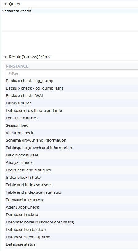Select row Locks held and statistics

(x=72, y=170)
